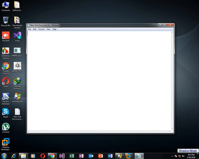Viewport: 199px width, 159px height.
Task: Open the File menu in Notepad
Action: pos(29,29)
